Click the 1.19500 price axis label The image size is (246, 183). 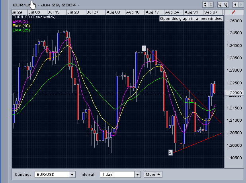pyautogui.click(x=234, y=158)
